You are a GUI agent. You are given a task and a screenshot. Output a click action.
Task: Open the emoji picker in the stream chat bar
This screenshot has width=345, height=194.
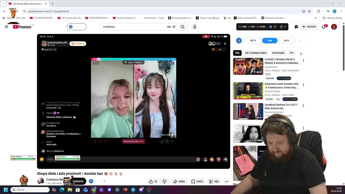tap(198, 159)
